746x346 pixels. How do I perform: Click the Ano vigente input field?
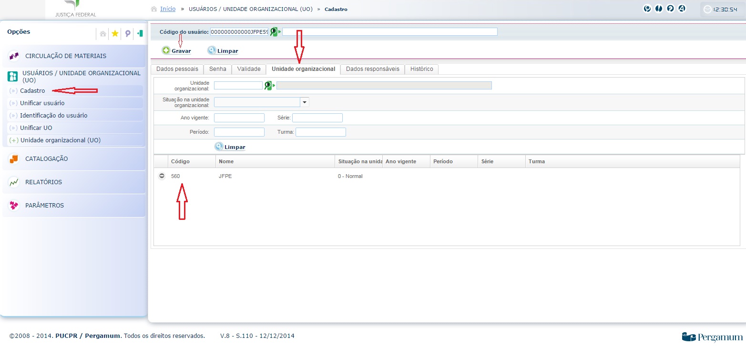pos(239,118)
